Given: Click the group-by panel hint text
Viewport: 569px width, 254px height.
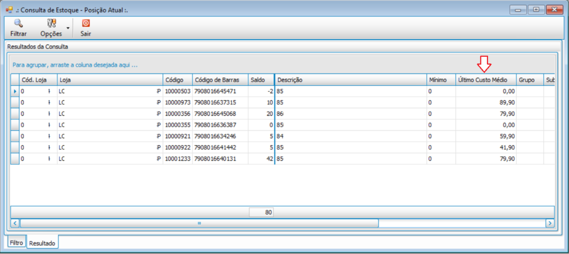Looking at the screenshot, I should click(x=75, y=65).
